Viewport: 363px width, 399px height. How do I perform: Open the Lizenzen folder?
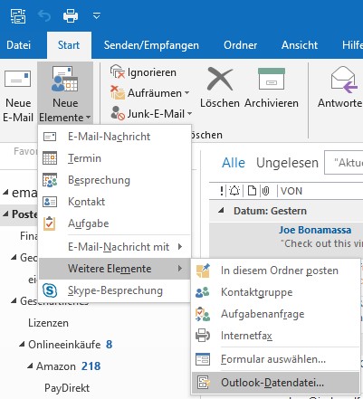[48, 323]
